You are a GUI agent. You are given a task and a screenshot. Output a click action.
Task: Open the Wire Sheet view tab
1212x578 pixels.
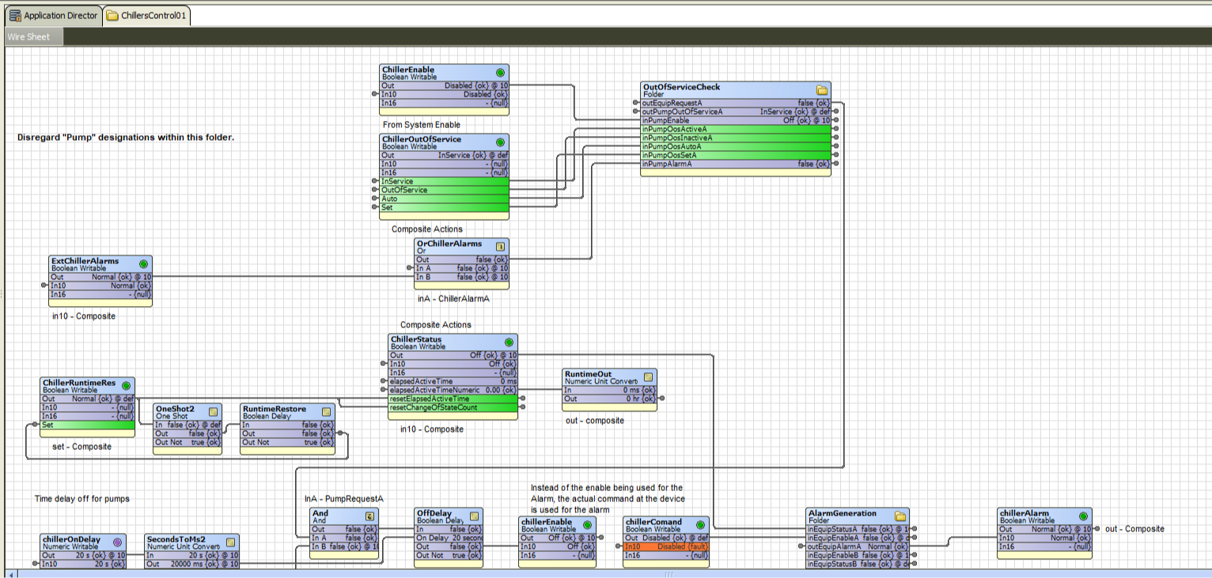pos(28,36)
